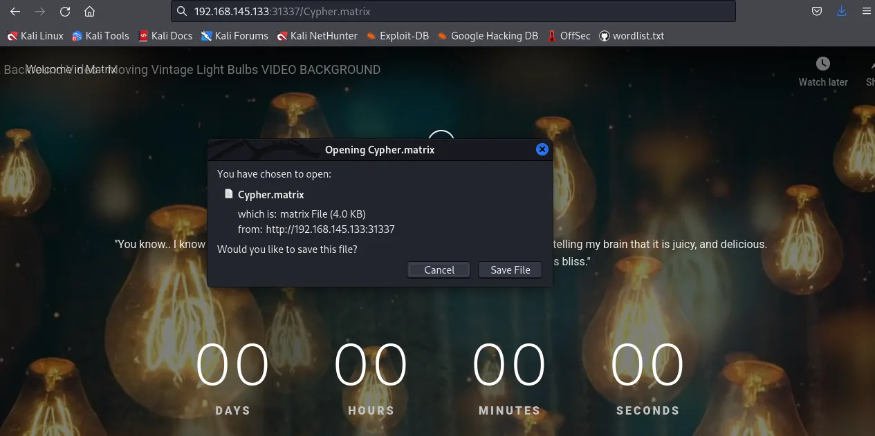Image resolution: width=875 pixels, height=436 pixels.
Task: Click the Cypher.matrix file icon in dialog
Action: (x=229, y=194)
